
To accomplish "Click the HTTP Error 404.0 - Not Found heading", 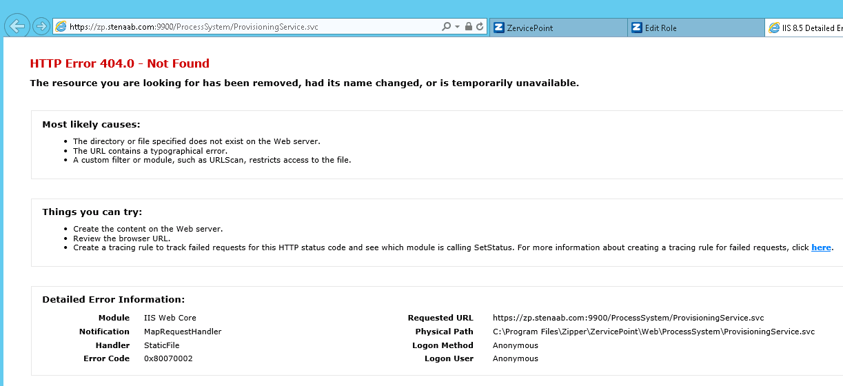I will [x=119, y=63].
